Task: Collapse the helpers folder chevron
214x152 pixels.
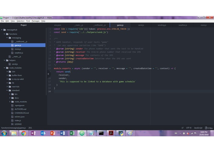Action: pyautogui.click(x=4, y=60)
